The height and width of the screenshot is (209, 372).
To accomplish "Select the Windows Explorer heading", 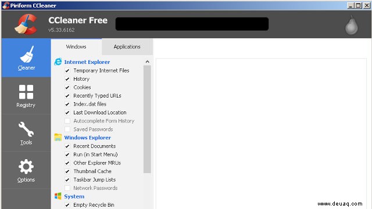I will tap(88, 138).
